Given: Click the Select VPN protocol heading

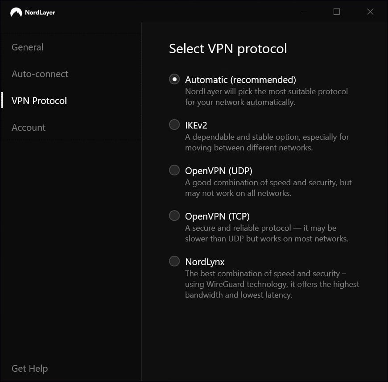Looking at the screenshot, I should 228,49.
